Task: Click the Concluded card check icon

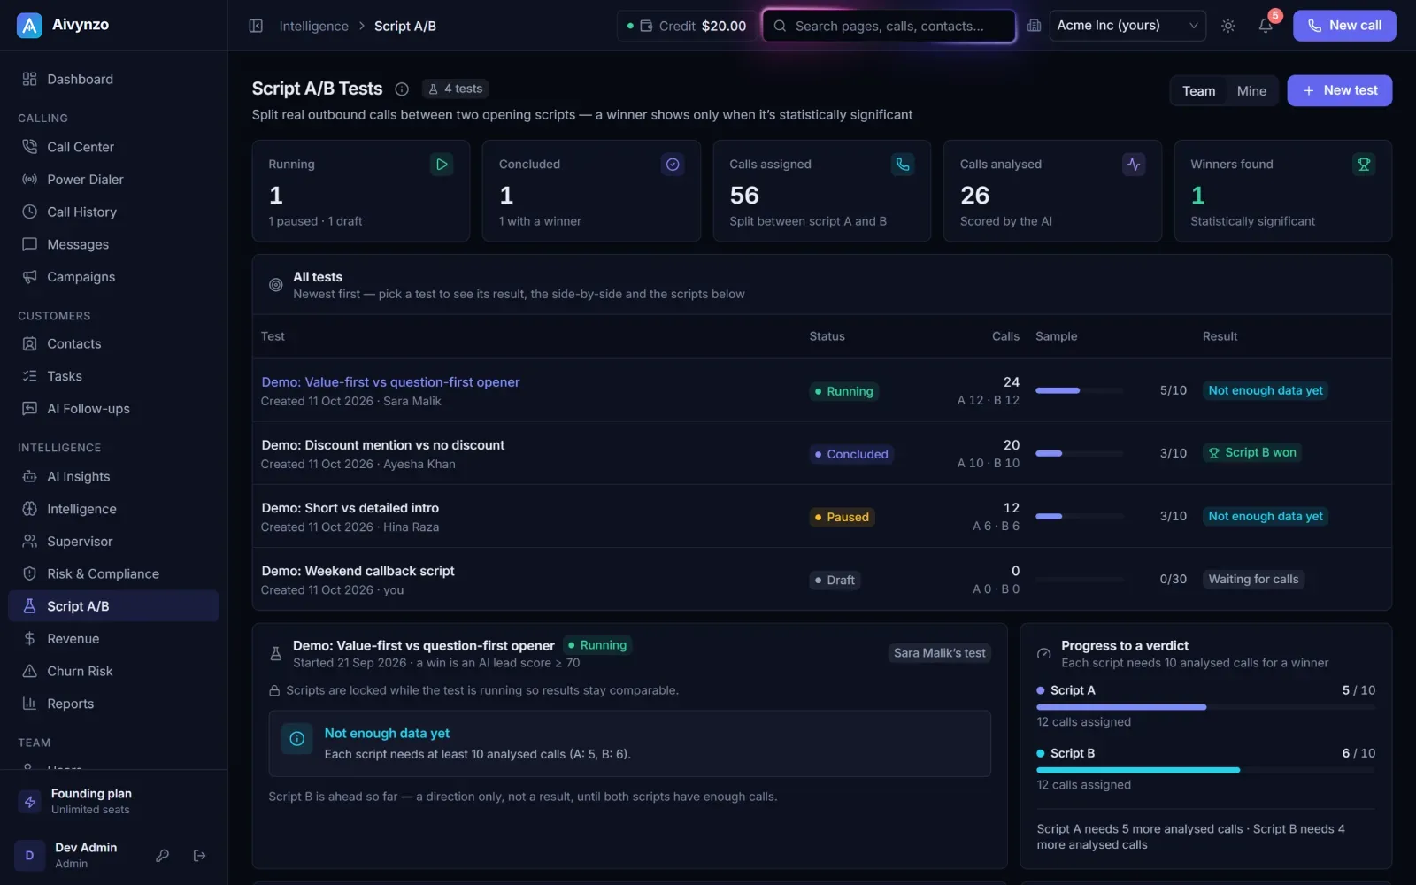Action: (673, 164)
